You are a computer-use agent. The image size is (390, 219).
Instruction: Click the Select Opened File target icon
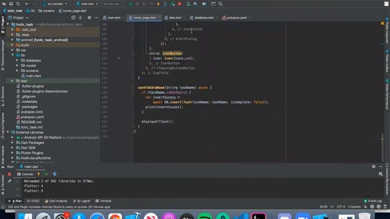point(73,18)
